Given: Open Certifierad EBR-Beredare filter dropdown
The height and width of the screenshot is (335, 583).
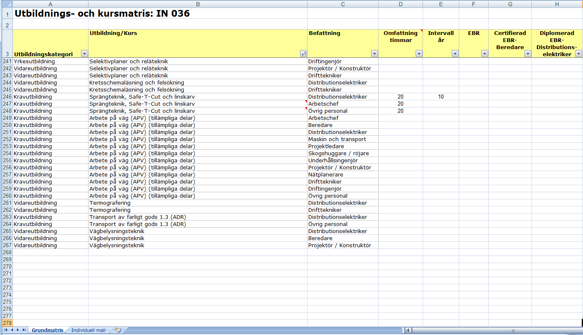Looking at the screenshot, I should (x=528, y=54).
